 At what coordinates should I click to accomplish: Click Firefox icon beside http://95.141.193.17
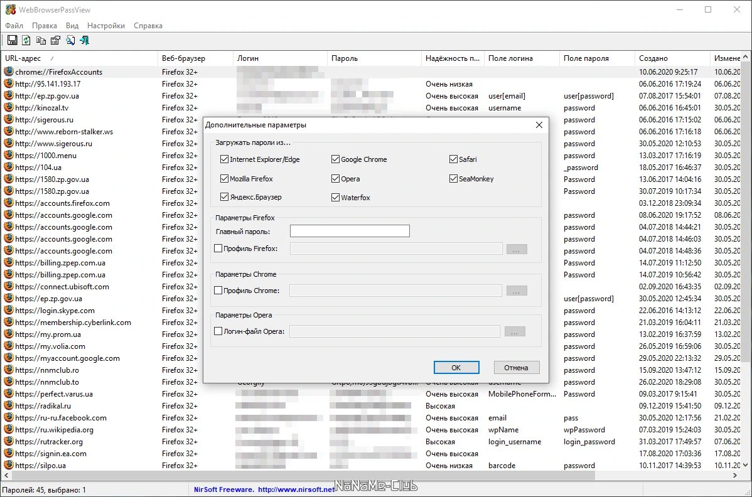9,83
